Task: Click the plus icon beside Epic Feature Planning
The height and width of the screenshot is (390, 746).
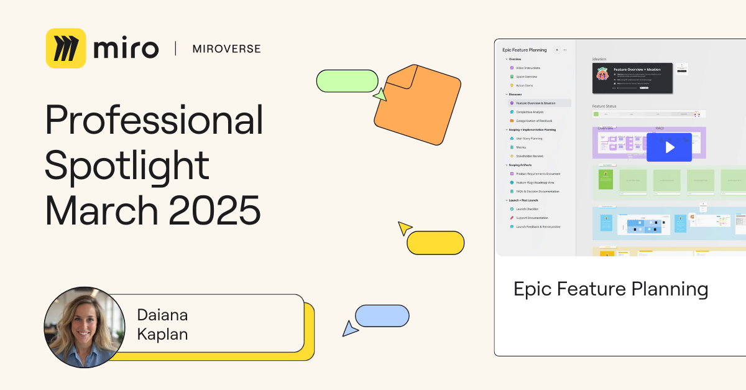Action: 557,49
